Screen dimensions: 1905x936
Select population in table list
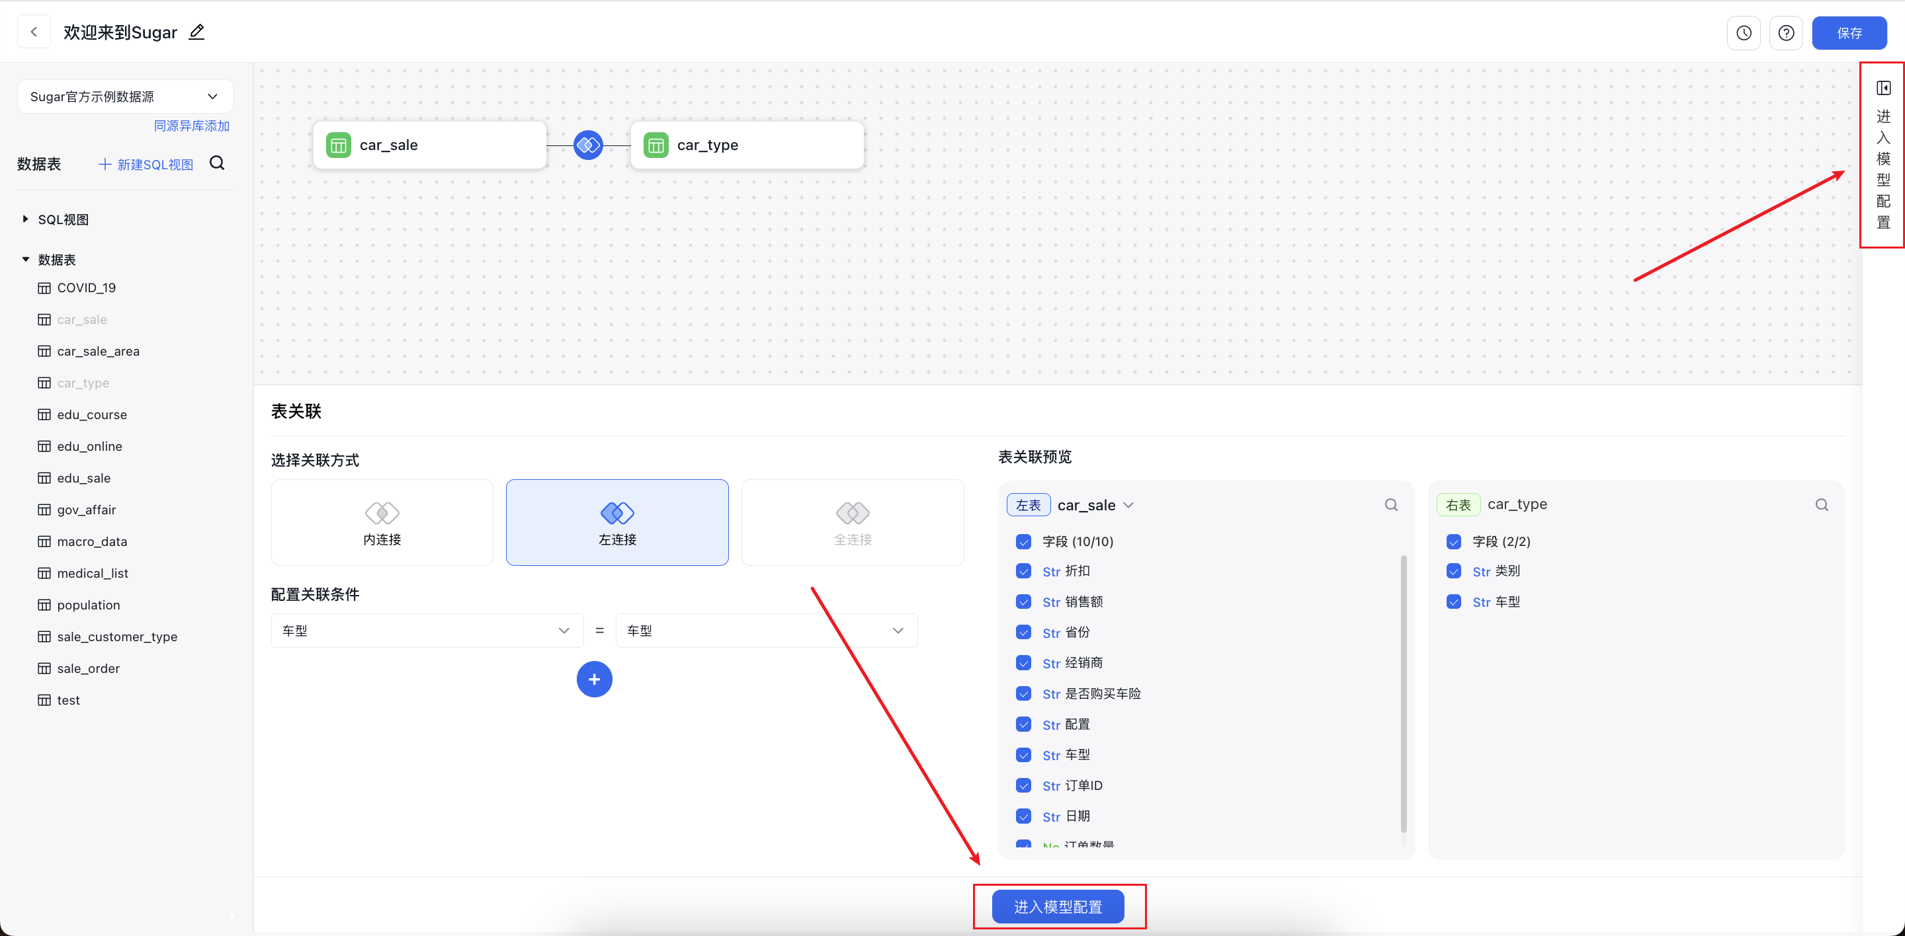tap(89, 605)
